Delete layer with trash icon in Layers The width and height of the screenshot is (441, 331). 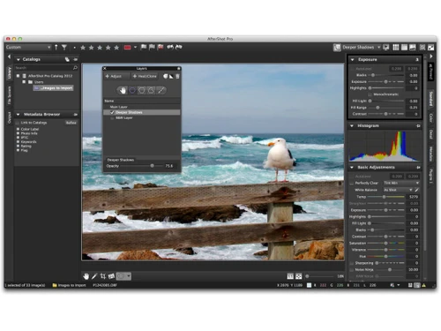click(177, 76)
